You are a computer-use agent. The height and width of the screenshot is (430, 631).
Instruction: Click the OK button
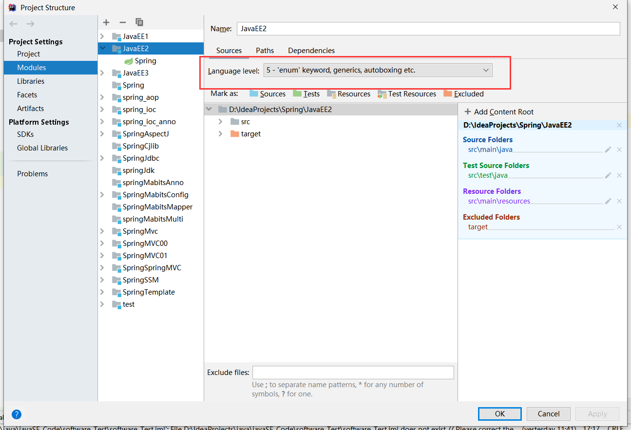(x=500, y=414)
